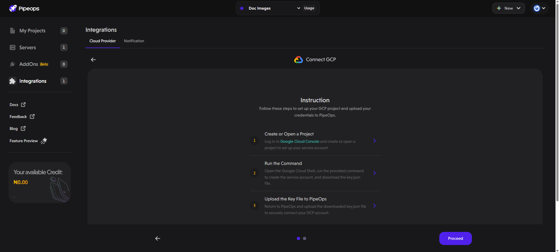Open My Projects in sidebar
The height and width of the screenshot is (252, 559).
[x=32, y=31]
